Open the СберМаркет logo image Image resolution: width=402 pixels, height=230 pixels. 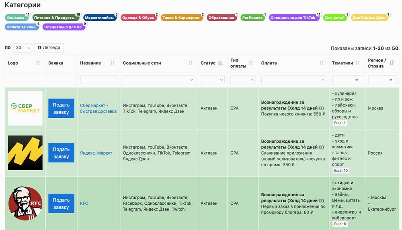click(25, 108)
